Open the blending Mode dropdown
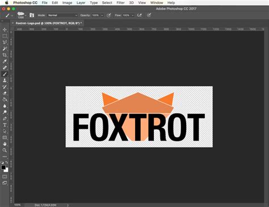 tap(62, 15)
